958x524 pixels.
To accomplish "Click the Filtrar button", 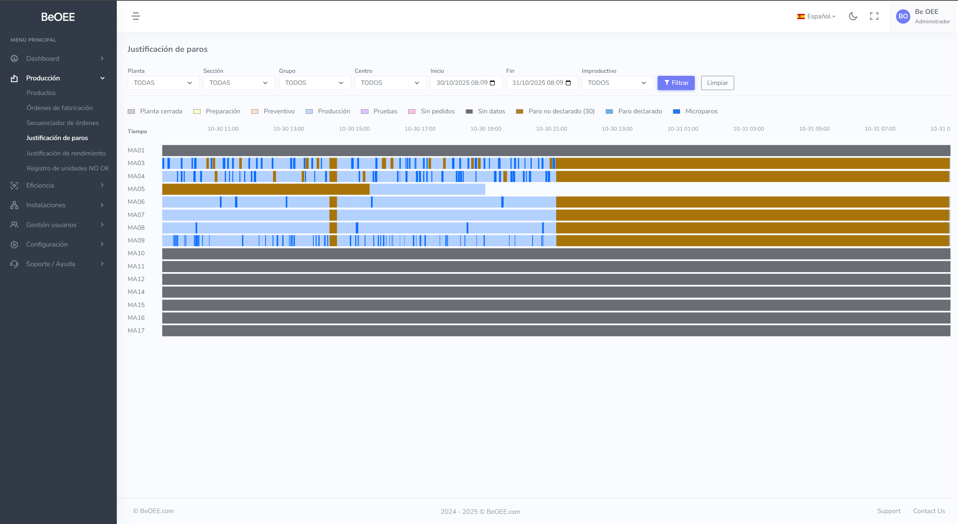I will 676,83.
